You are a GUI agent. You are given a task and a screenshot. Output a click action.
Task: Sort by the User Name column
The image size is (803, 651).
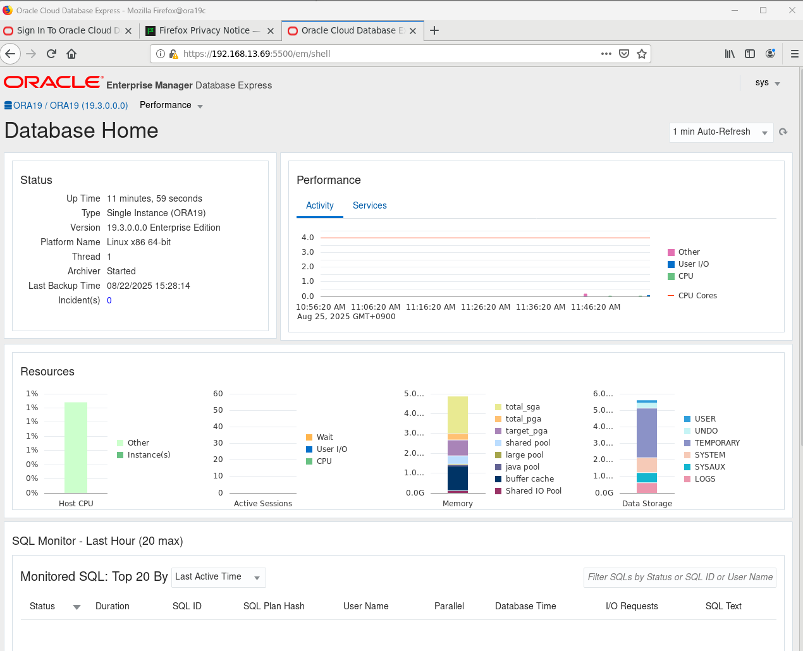coord(366,606)
